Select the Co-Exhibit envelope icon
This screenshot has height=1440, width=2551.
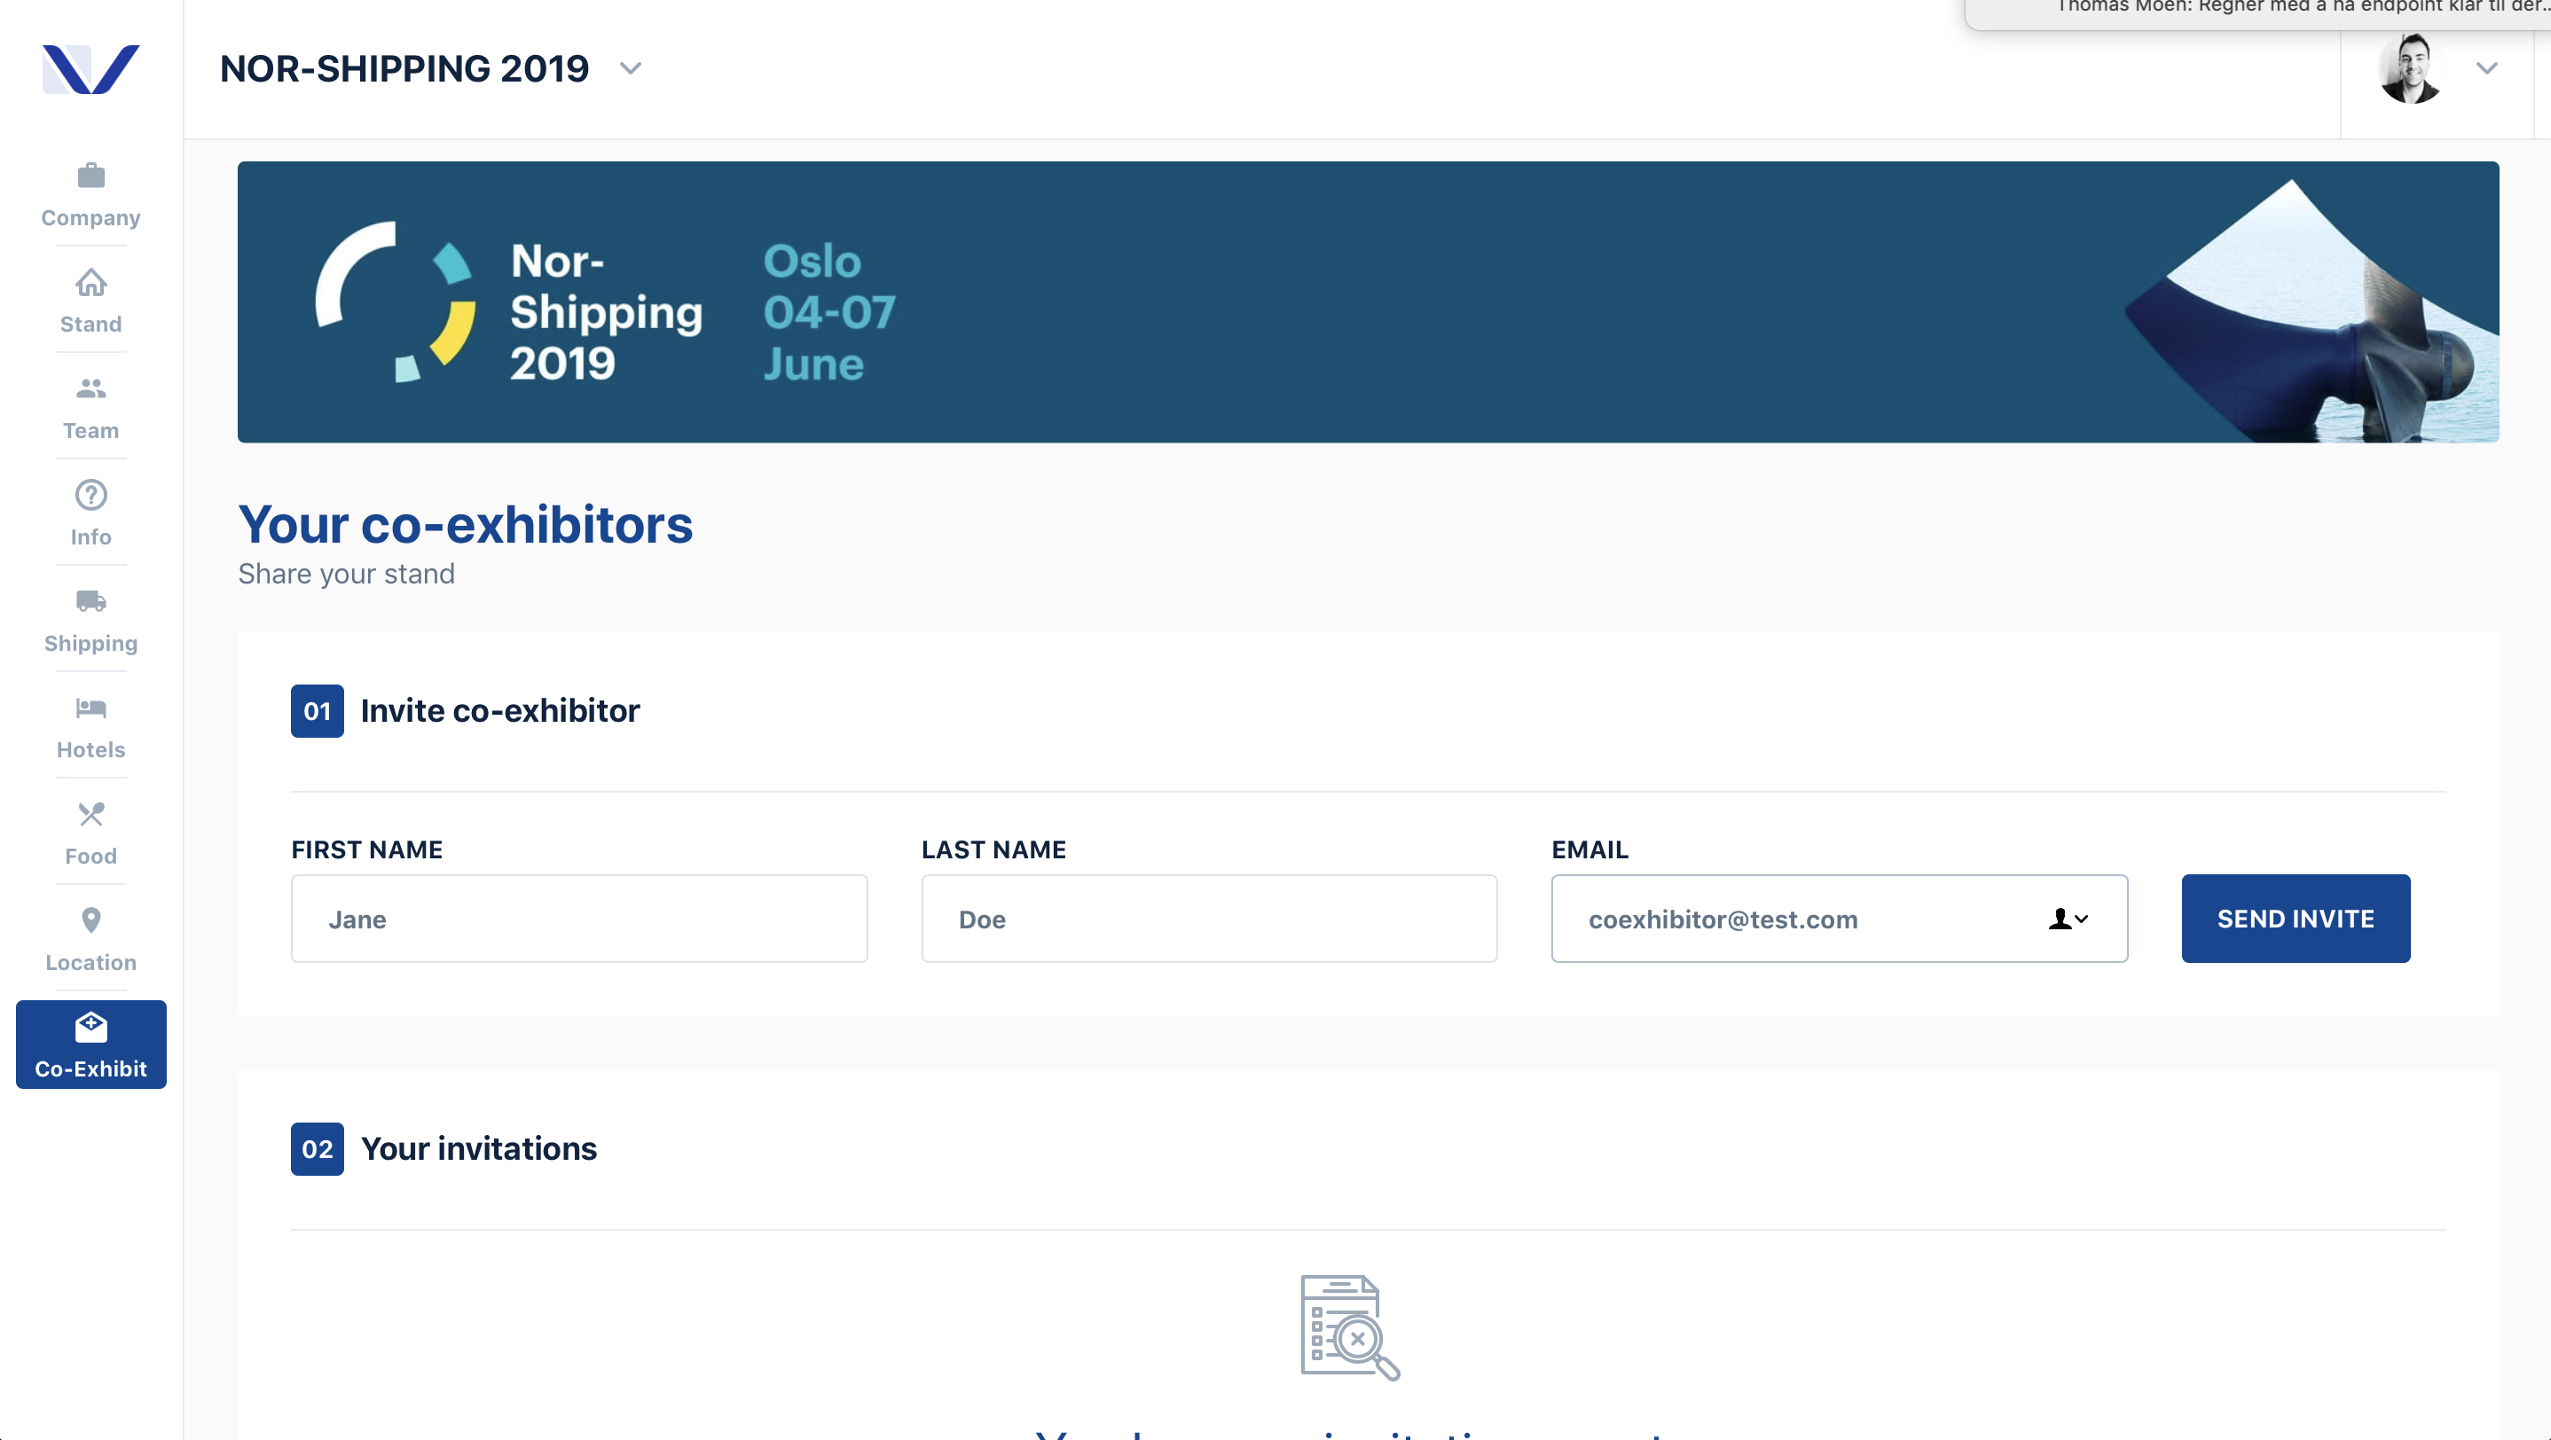click(90, 1028)
